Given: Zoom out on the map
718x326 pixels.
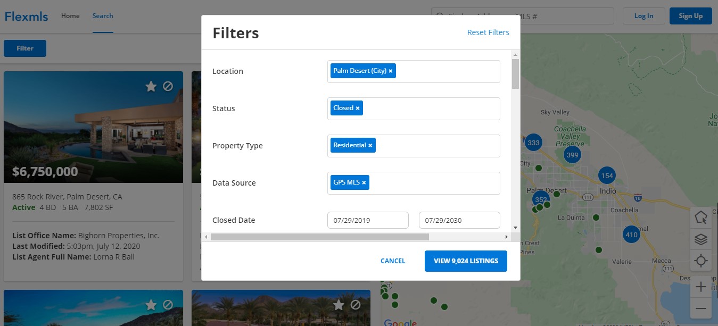Looking at the screenshot, I should 701,308.
